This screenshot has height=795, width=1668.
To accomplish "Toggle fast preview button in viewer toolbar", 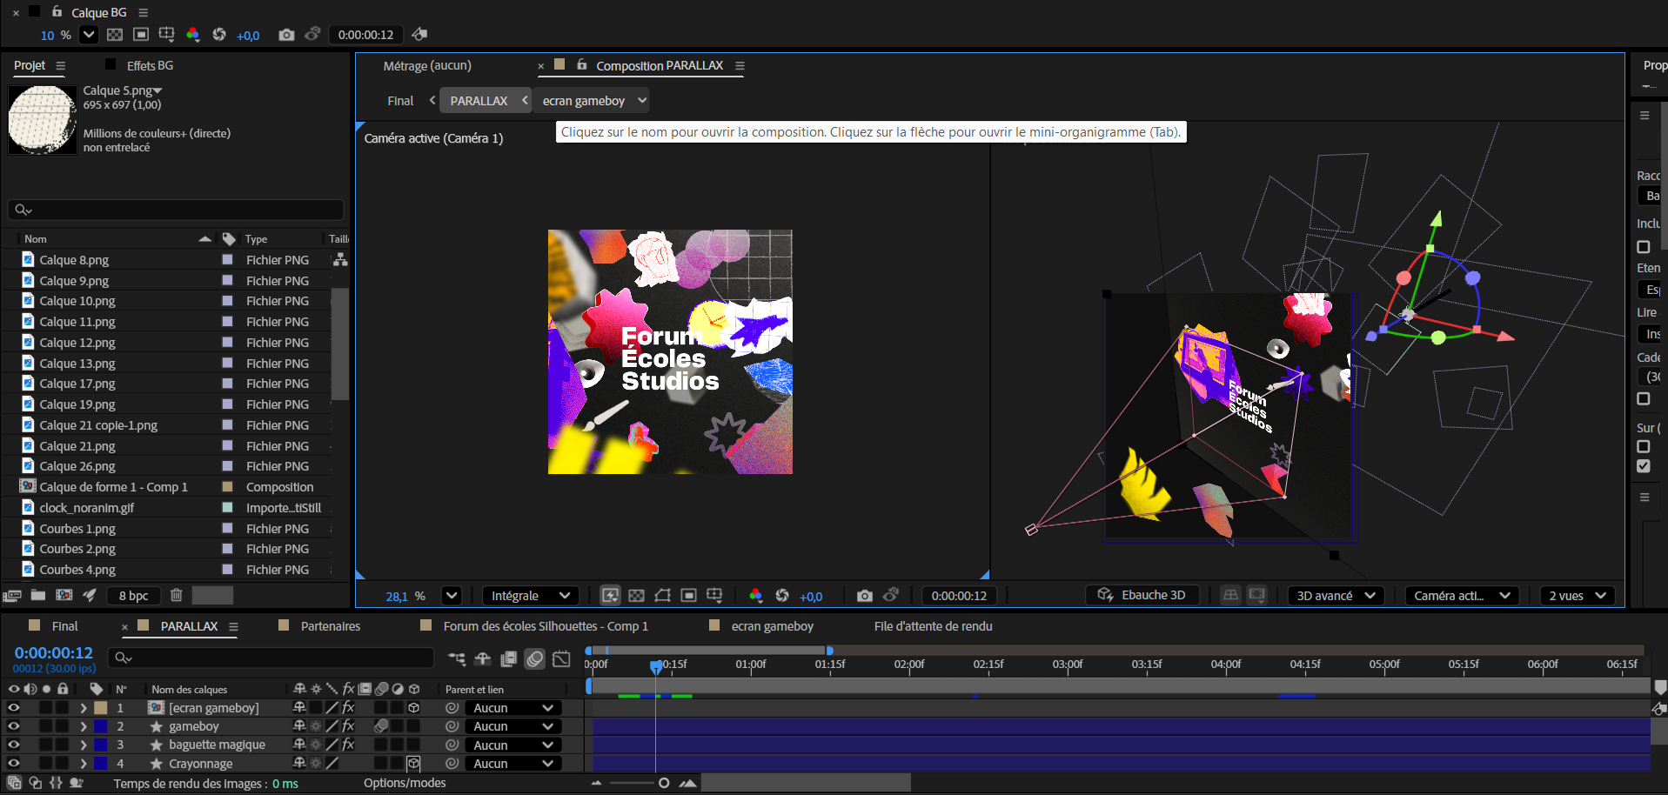I will pos(610,596).
